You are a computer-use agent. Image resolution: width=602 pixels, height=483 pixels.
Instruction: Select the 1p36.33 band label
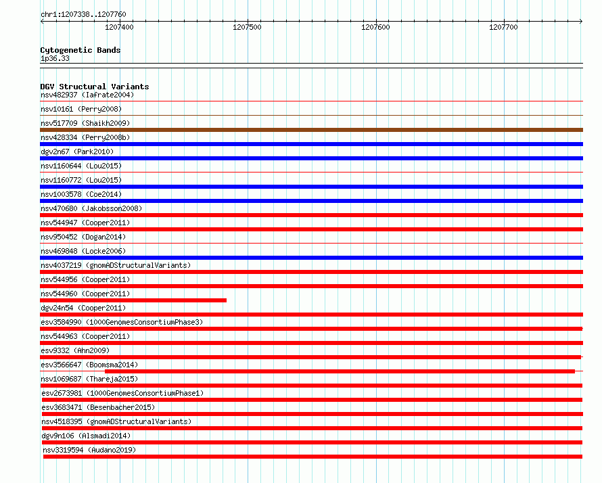click(55, 58)
